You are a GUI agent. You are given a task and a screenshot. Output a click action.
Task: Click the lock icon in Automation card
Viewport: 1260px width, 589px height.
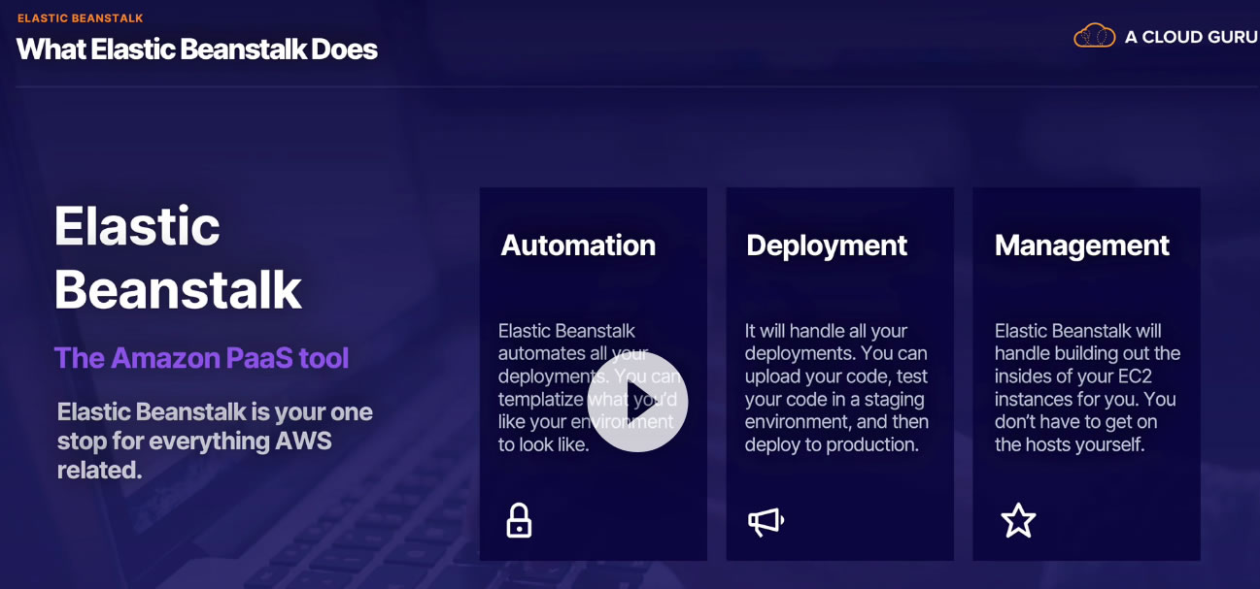coord(519,521)
